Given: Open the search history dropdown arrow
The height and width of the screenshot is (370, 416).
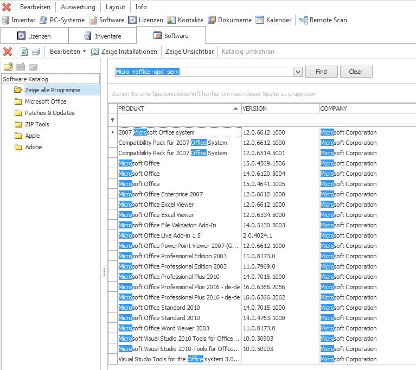Looking at the screenshot, I should (x=298, y=72).
